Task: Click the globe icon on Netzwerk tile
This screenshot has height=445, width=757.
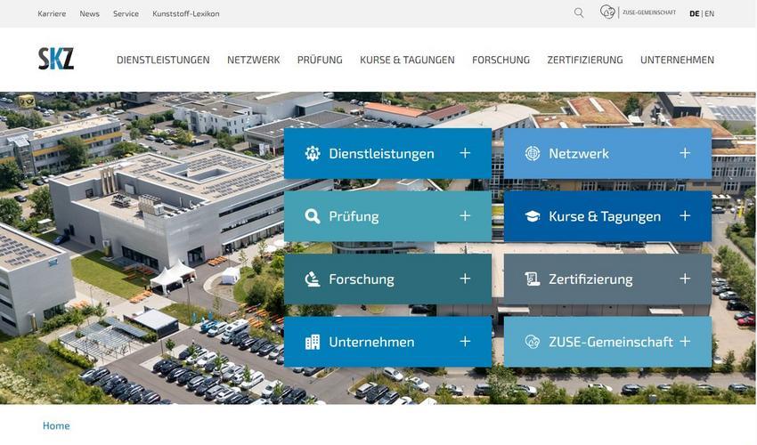Action: click(x=532, y=153)
